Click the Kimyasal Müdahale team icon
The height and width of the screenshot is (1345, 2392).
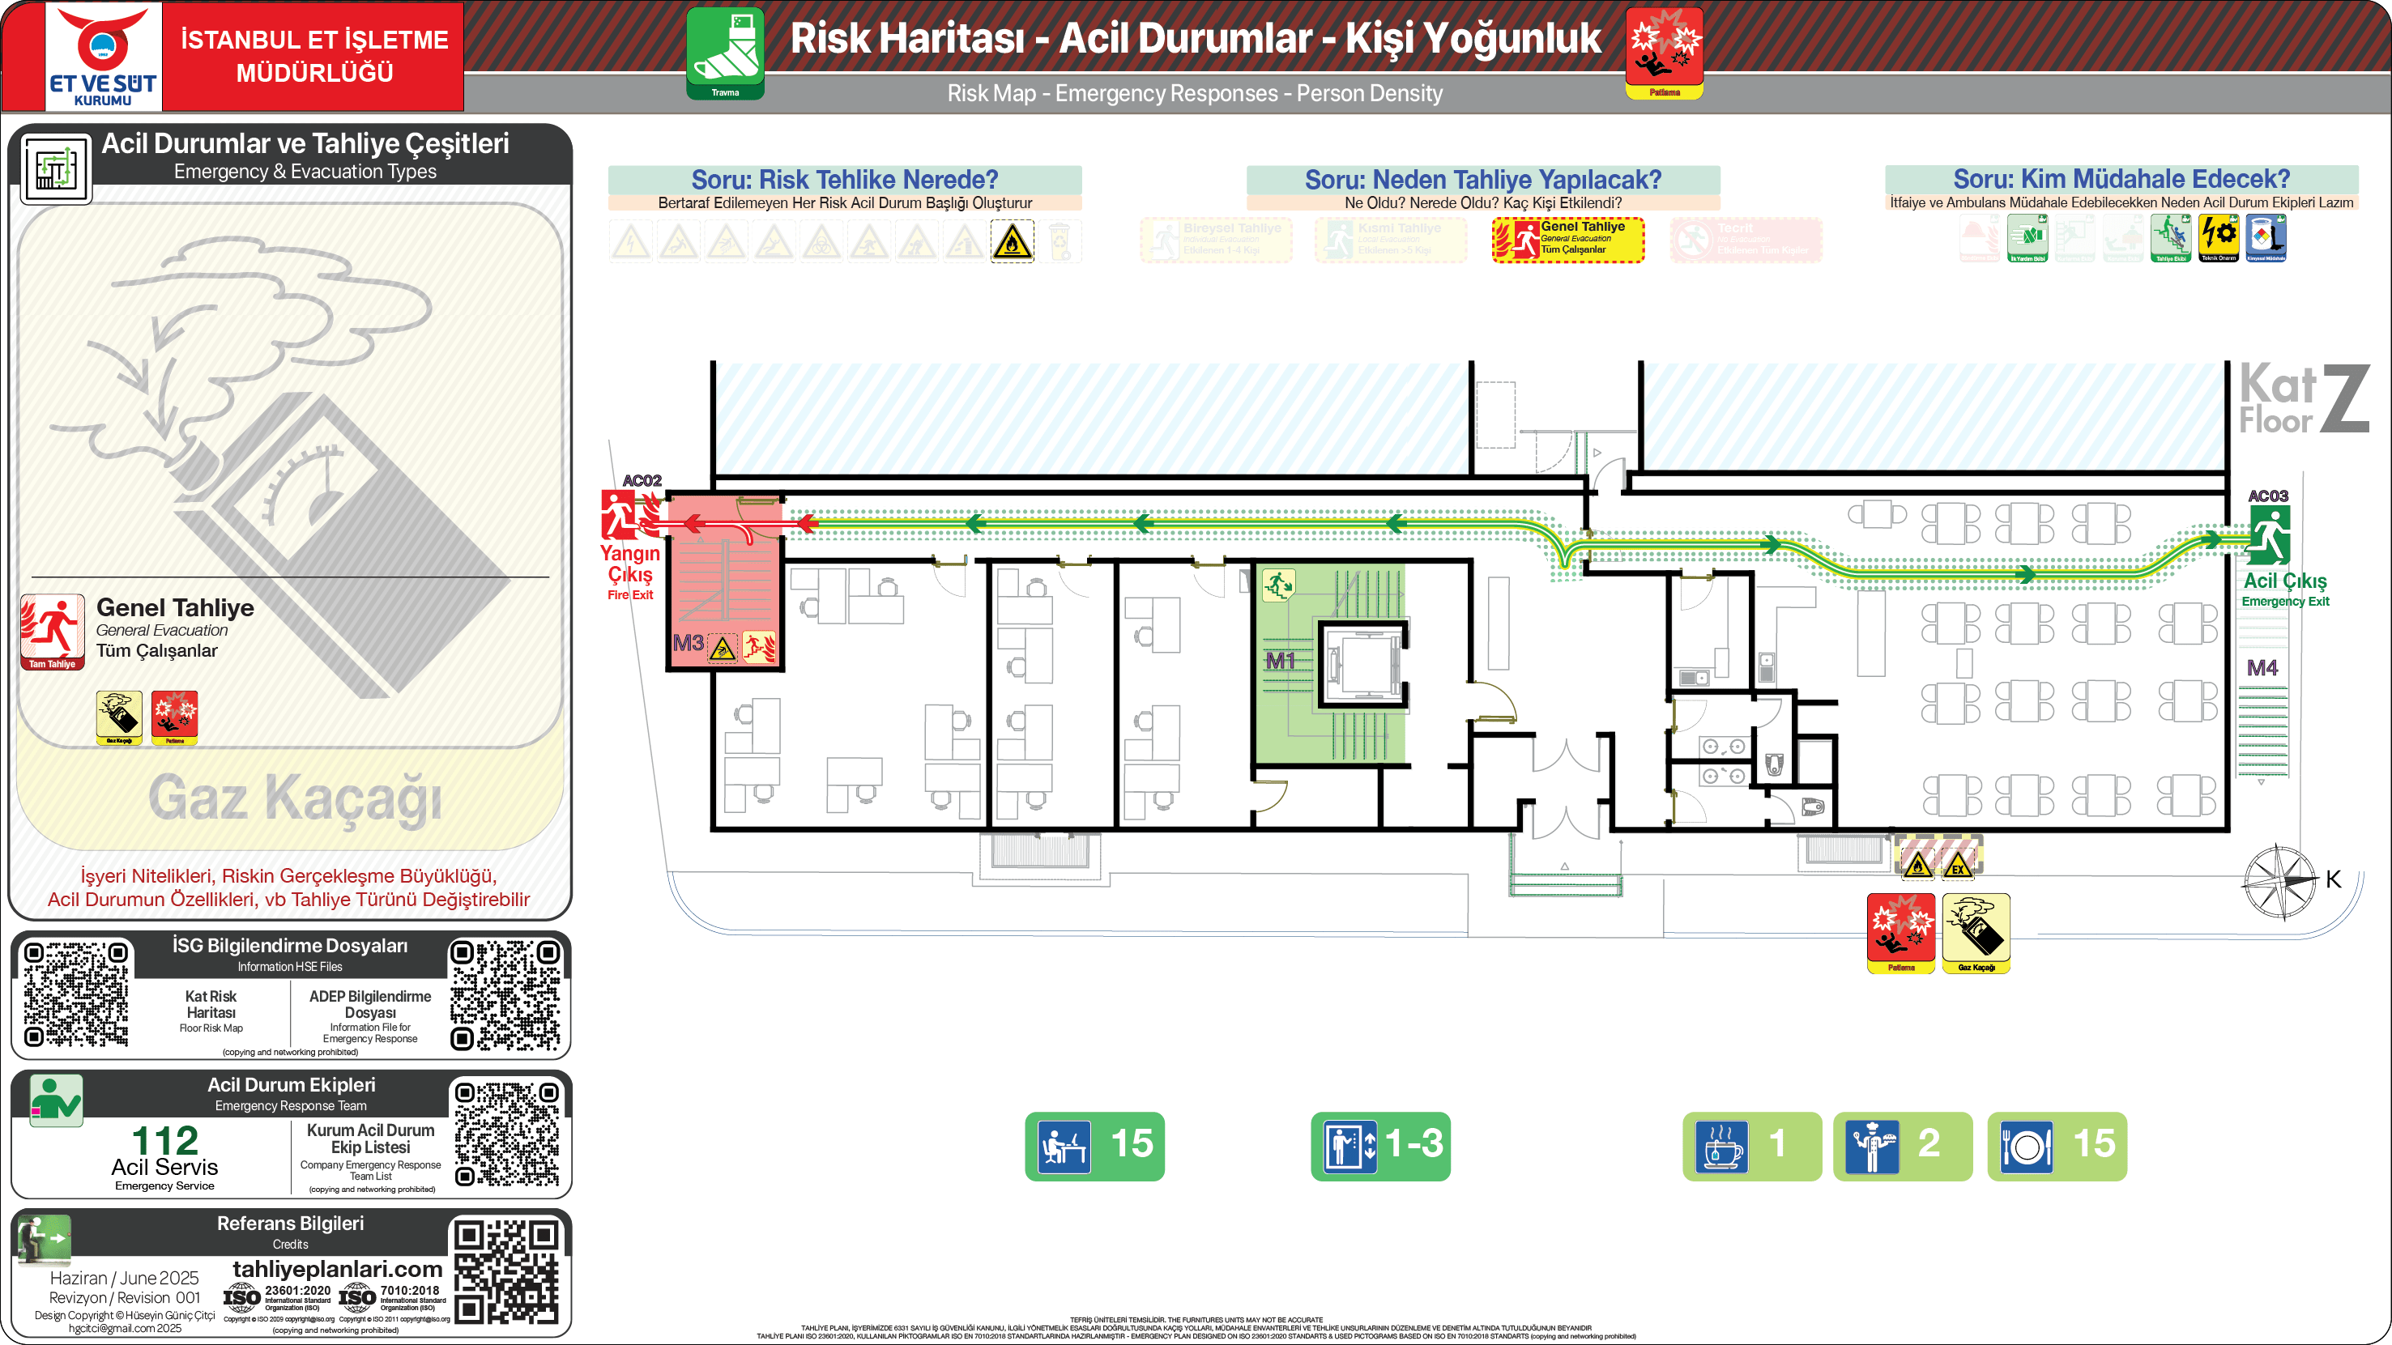(x=2266, y=239)
